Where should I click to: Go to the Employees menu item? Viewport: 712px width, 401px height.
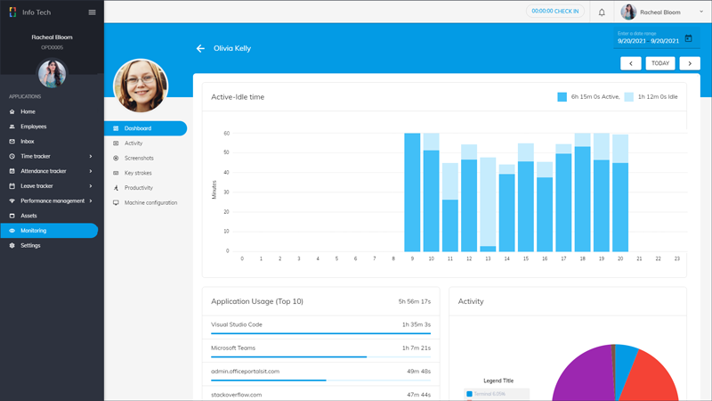[x=34, y=127]
